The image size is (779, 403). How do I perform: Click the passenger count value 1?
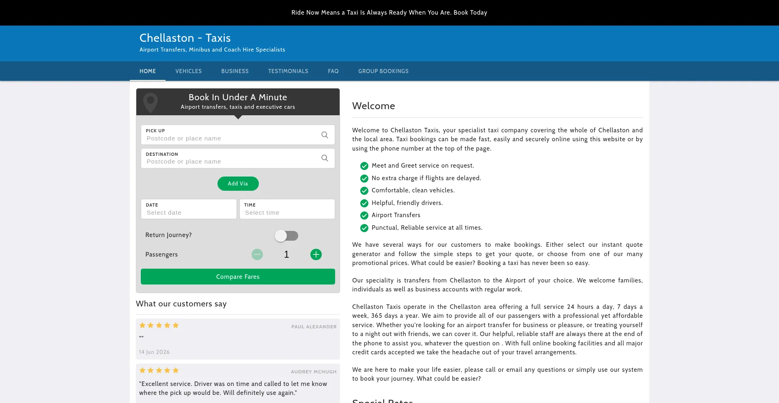point(286,254)
